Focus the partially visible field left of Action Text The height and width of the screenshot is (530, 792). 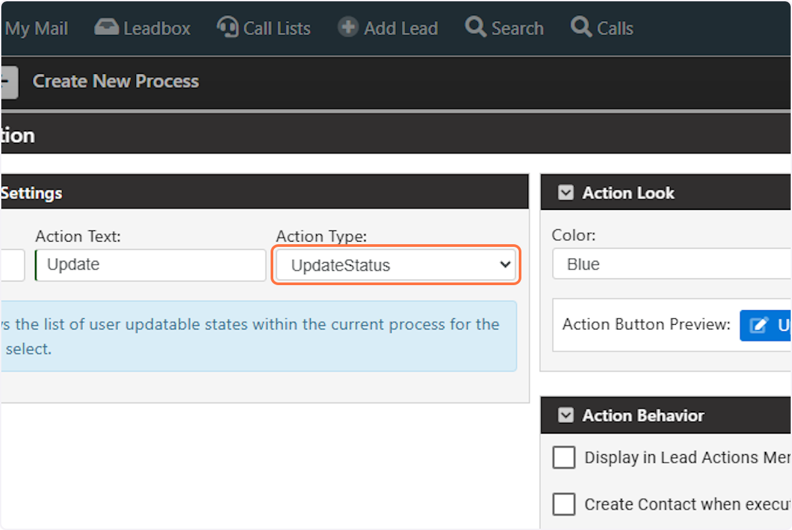[13, 265]
